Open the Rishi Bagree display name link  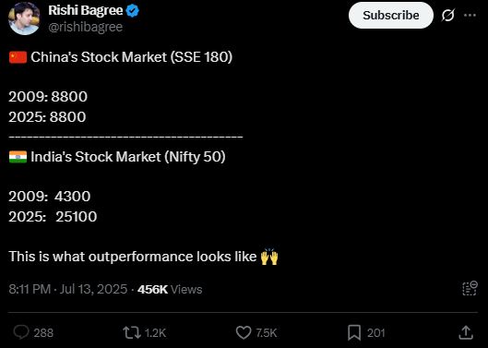(86, 10)
